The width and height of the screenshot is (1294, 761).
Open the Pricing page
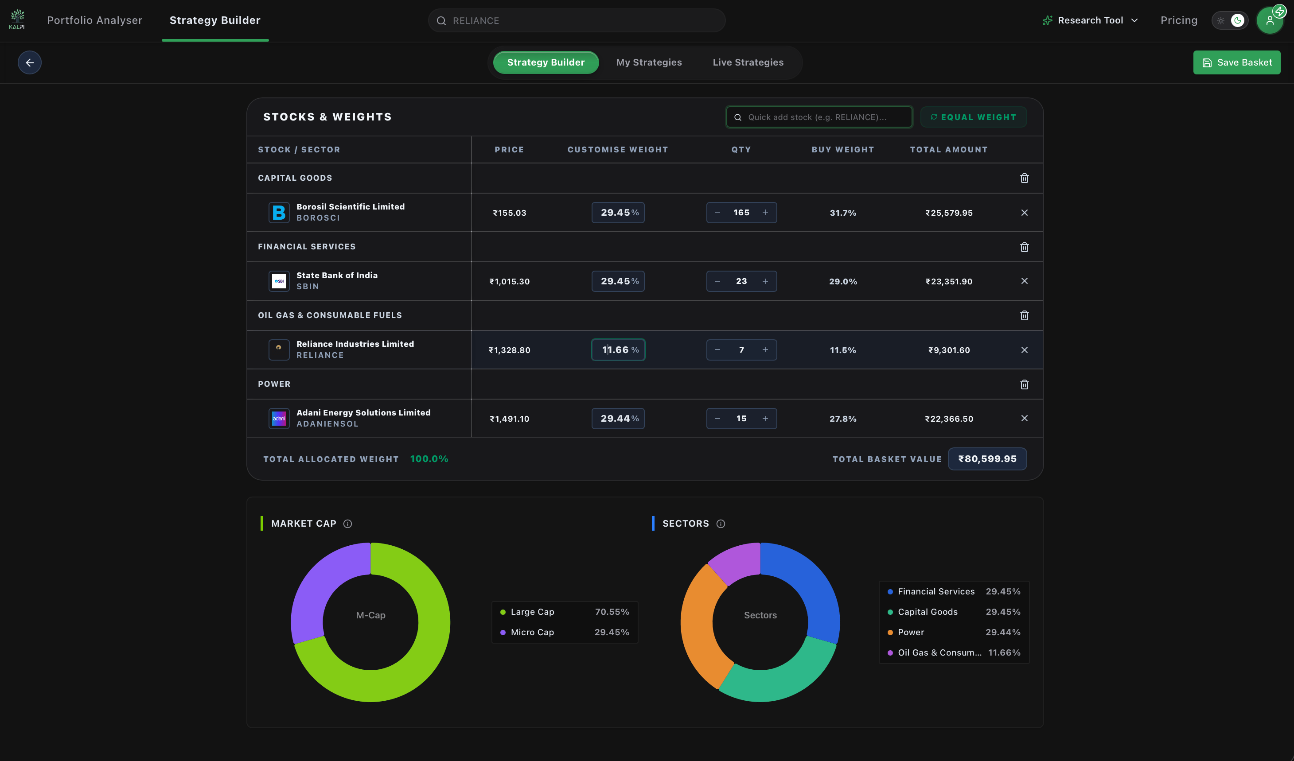pyautogui.click(x=1178, y=20)
